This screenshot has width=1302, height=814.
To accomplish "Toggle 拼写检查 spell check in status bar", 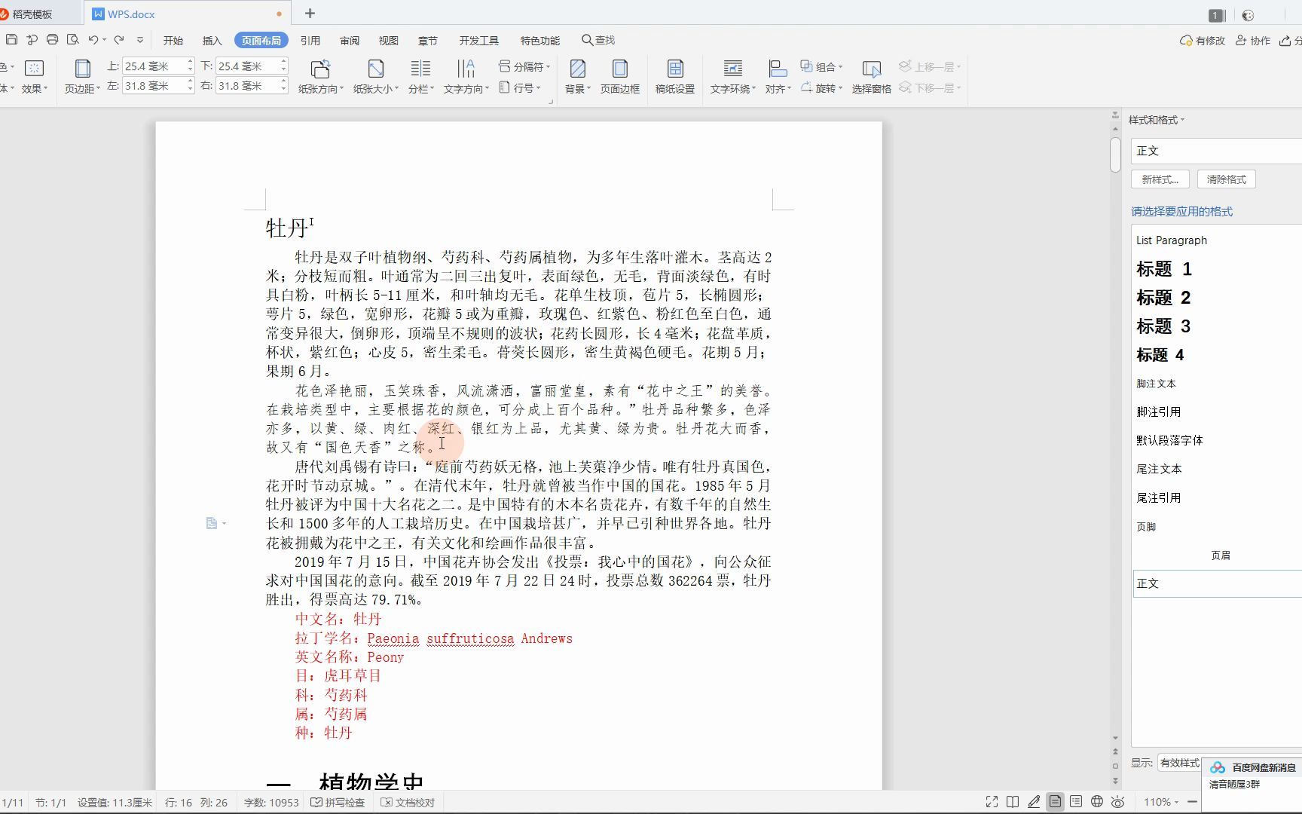I will point(338,803).
